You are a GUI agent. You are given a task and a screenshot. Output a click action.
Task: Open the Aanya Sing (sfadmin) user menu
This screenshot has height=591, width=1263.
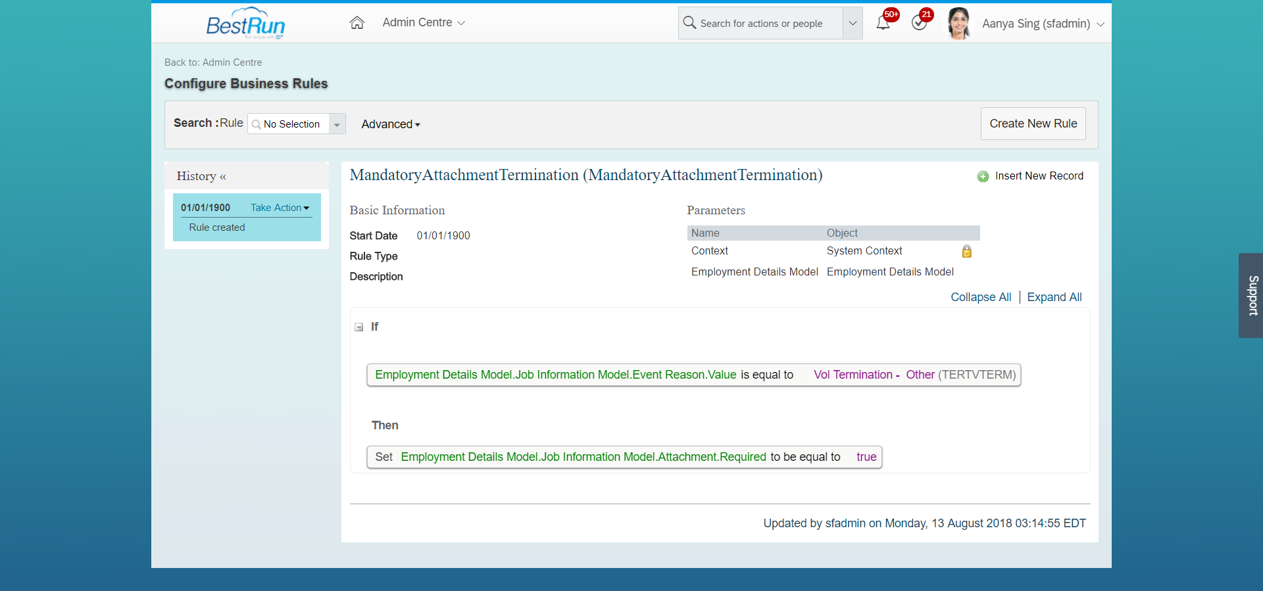[1043, 24]
